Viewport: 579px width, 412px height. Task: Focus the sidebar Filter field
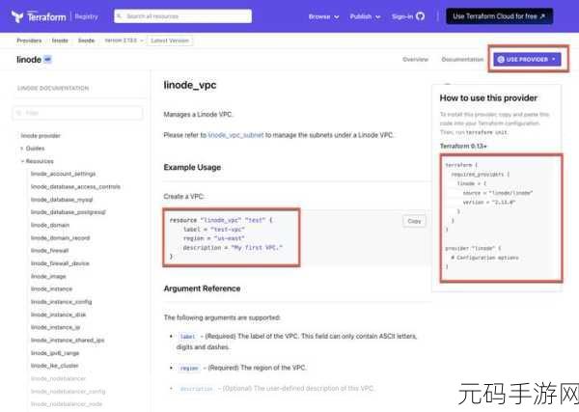click(78, 113)
